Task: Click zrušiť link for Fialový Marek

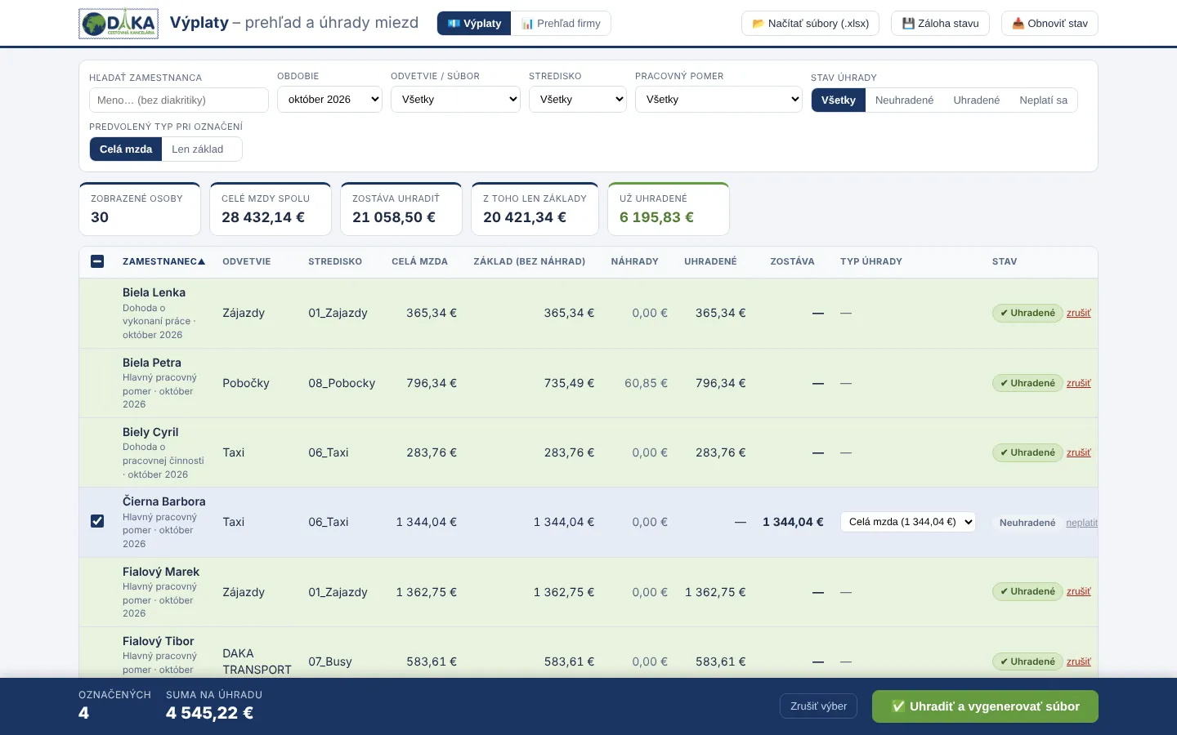Action: pos(1079,591)
